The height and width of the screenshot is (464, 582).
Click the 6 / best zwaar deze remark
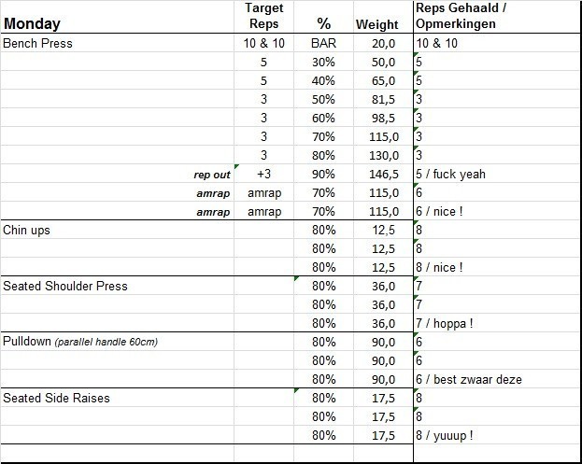click(469, 380)
